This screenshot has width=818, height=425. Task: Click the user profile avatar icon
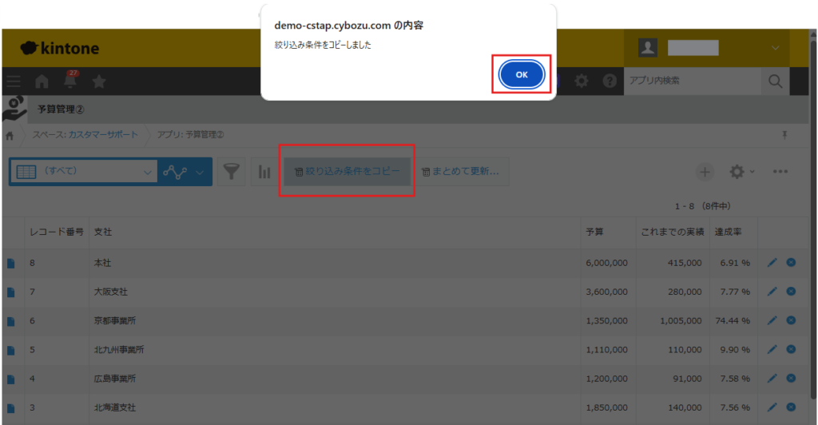pyautogui.click(x=647, y=48)
